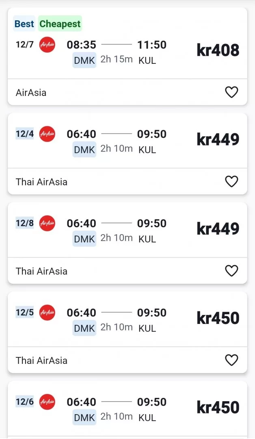Open the kr408 price on 12/7 flight
Screen dimensions: 255x439
tap(218, 50)
